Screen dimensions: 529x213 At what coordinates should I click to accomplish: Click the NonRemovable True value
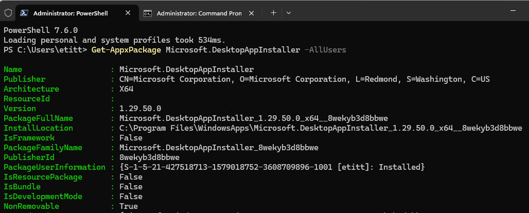129,206
